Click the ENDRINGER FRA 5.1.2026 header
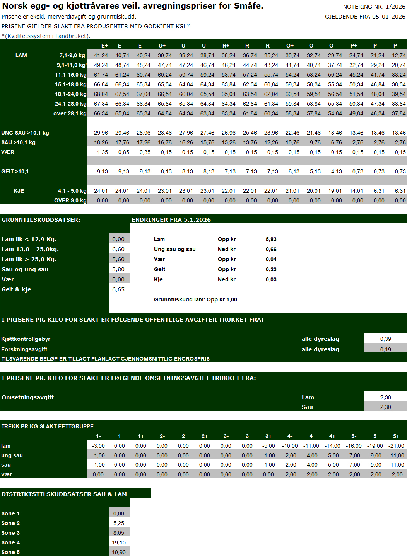The width and height of the screenshot is (407, 556). point(171,220)
